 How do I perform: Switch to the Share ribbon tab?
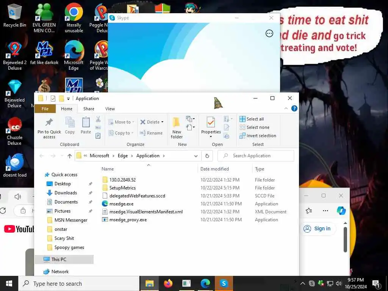pyautogui.click(x=89, y=109)
